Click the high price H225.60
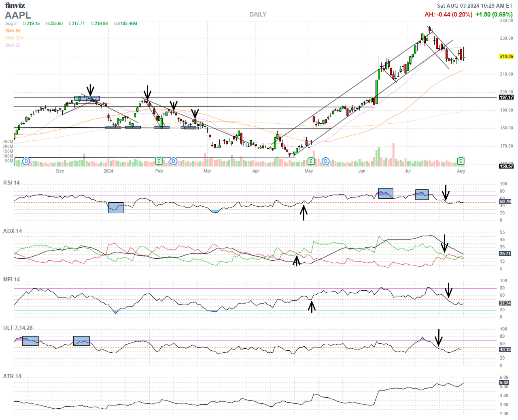The image size is (518, 420). [x=54, y=24]
